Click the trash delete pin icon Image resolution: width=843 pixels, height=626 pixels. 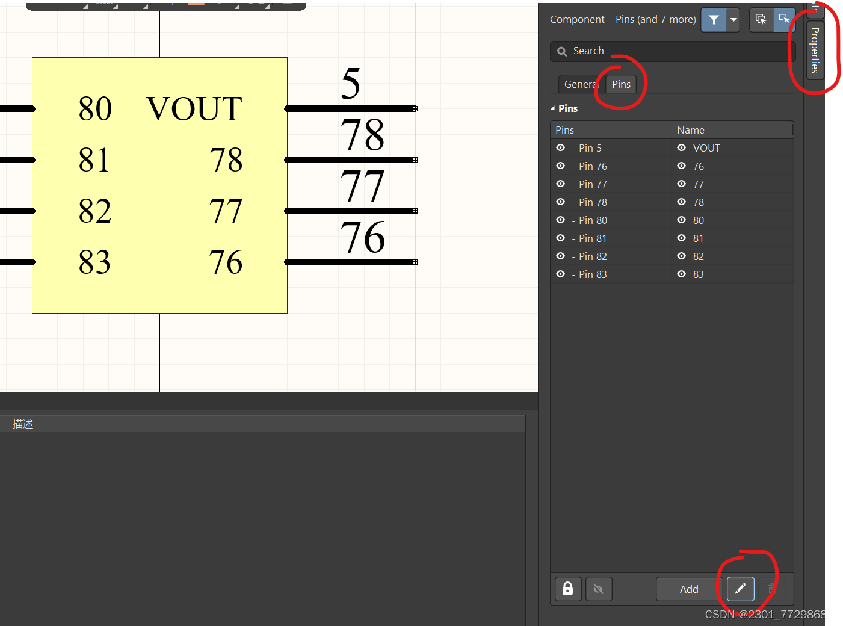pos(771,589)
